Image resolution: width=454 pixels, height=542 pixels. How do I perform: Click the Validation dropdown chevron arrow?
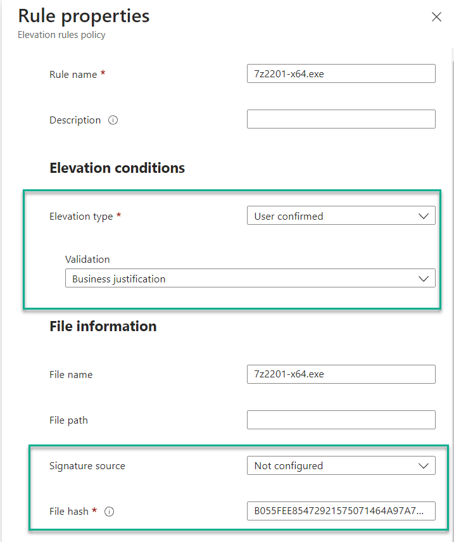(424, 279)
